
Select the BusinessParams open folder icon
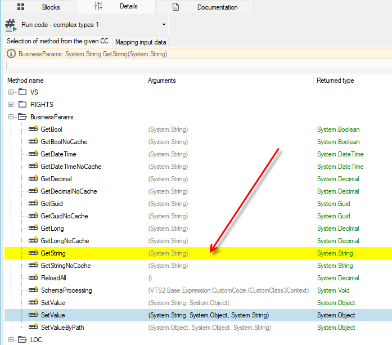point(22,117)
